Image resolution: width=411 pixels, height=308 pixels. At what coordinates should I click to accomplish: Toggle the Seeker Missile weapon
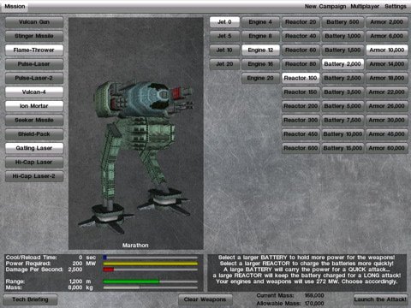[34, 120]
